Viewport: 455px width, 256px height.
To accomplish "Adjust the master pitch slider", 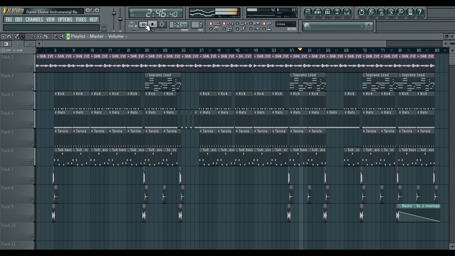I will [x=120, y=20].
